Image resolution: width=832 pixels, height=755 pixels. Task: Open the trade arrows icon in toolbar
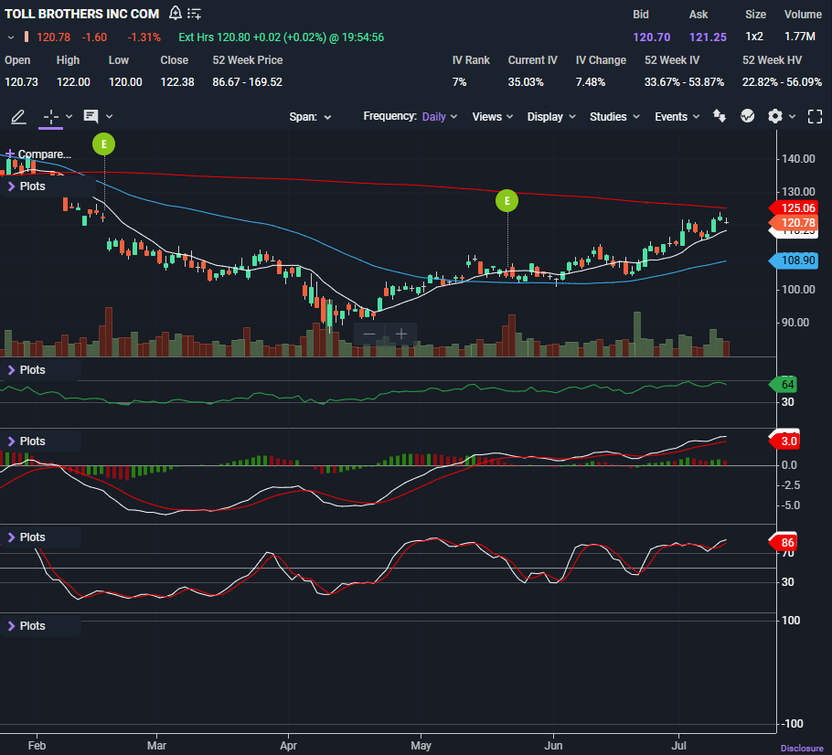(719, 116)
